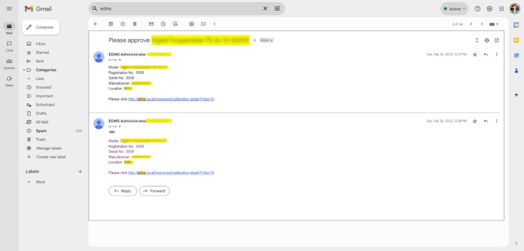The image size is (524, 251).
Task: Open the Google apps grid
Action: 501,9
